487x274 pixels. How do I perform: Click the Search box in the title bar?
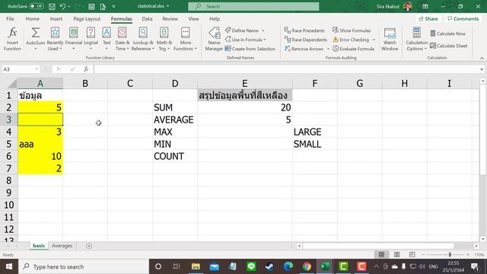pos(253,6)
